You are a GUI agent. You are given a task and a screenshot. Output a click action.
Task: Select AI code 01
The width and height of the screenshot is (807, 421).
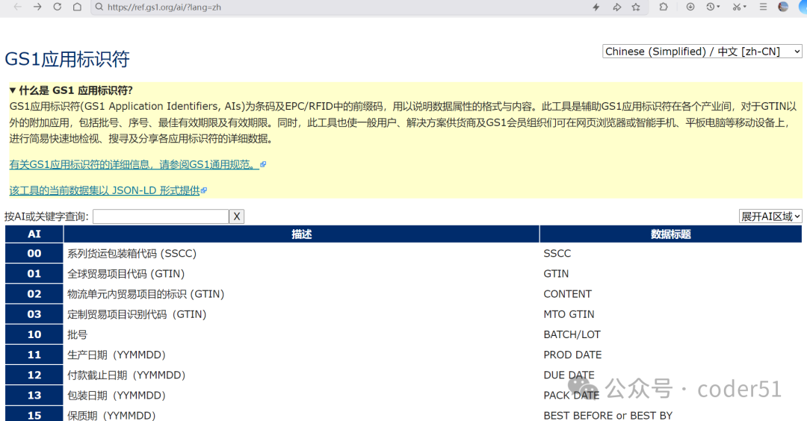34,273
